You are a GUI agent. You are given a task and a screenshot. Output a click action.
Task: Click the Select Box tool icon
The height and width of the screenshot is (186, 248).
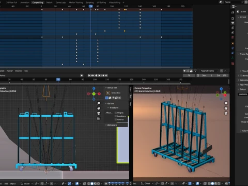click(x=108, y=93)
